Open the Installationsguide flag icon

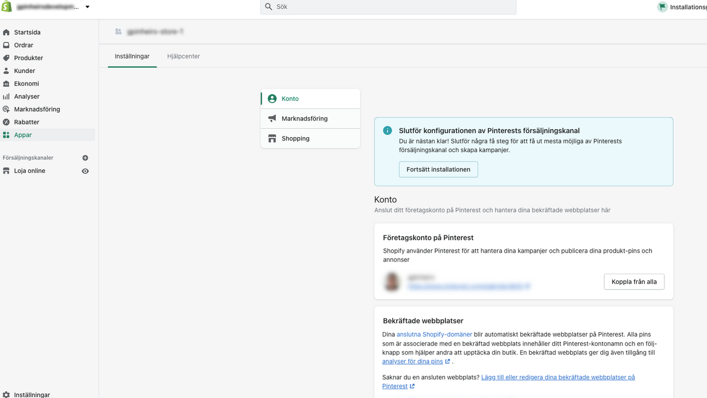[x=662, y=7]
